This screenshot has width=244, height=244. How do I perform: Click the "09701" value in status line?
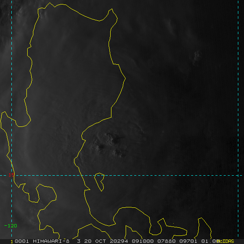(188, 241)
